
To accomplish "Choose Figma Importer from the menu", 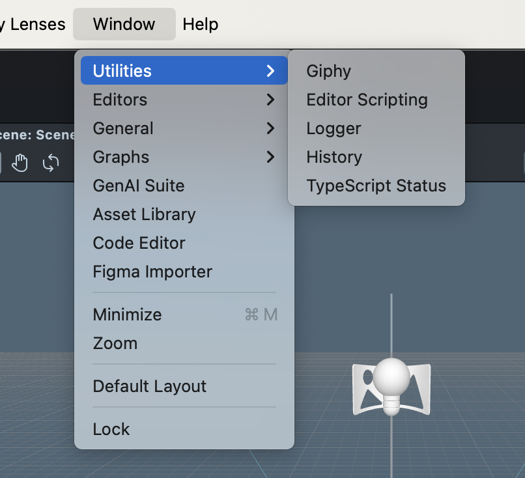I will [152, 272].
